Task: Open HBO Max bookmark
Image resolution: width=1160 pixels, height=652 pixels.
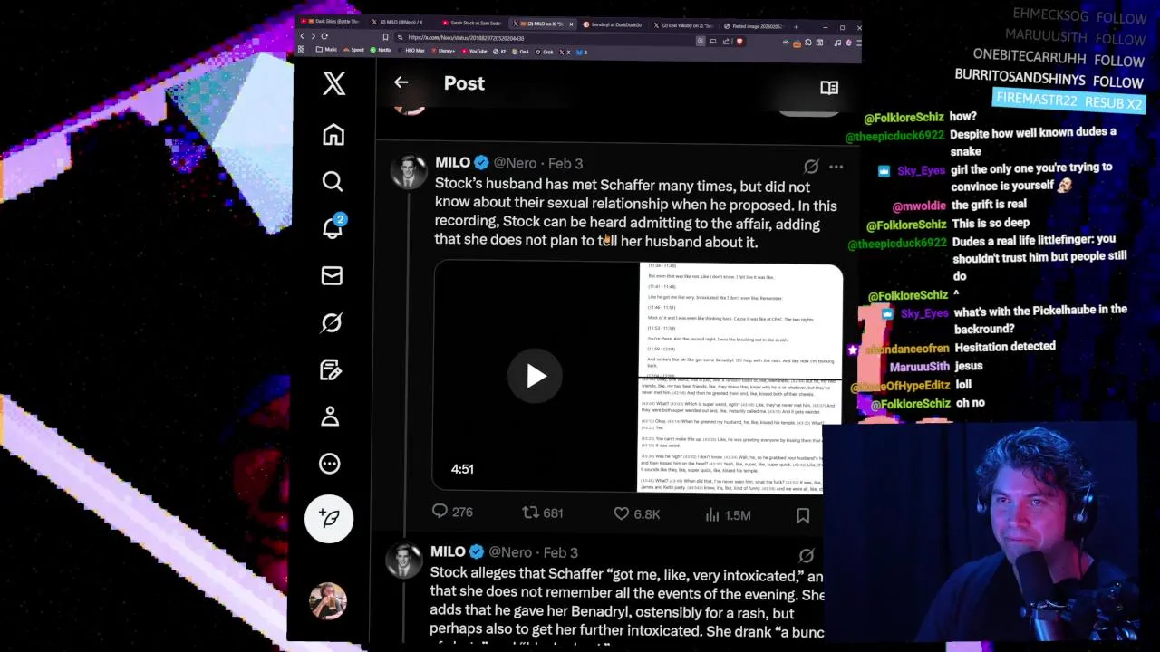Action: click(x=411, y=51)
